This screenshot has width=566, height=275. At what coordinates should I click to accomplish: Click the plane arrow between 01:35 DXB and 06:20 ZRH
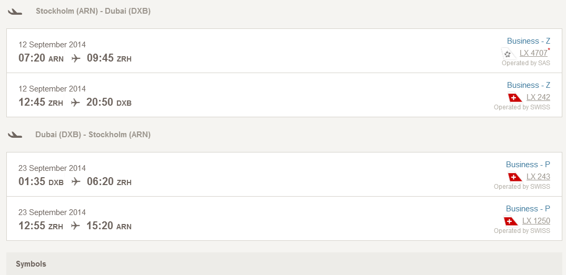75,181
